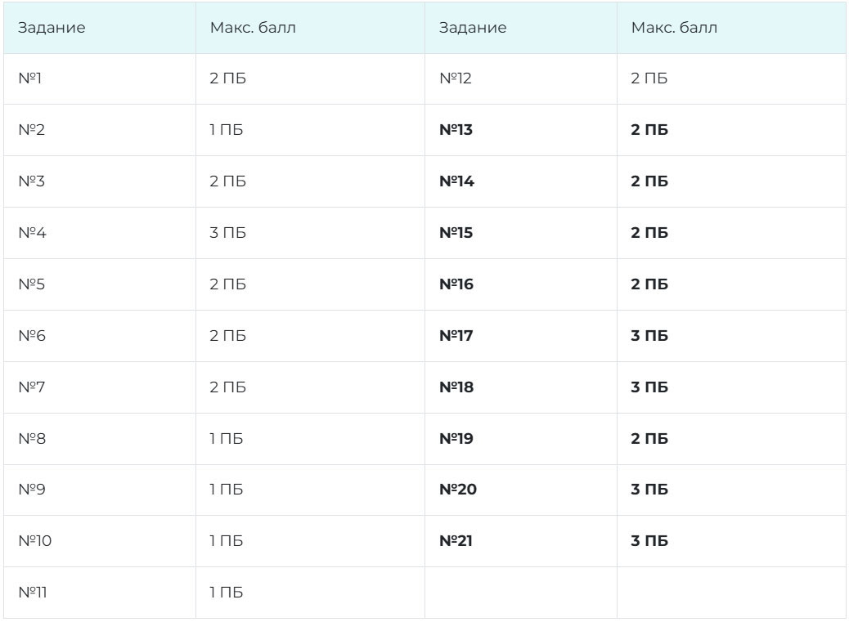Select the №7 task cell
Viewport: 849px width, 622px height.
point(33,387)
